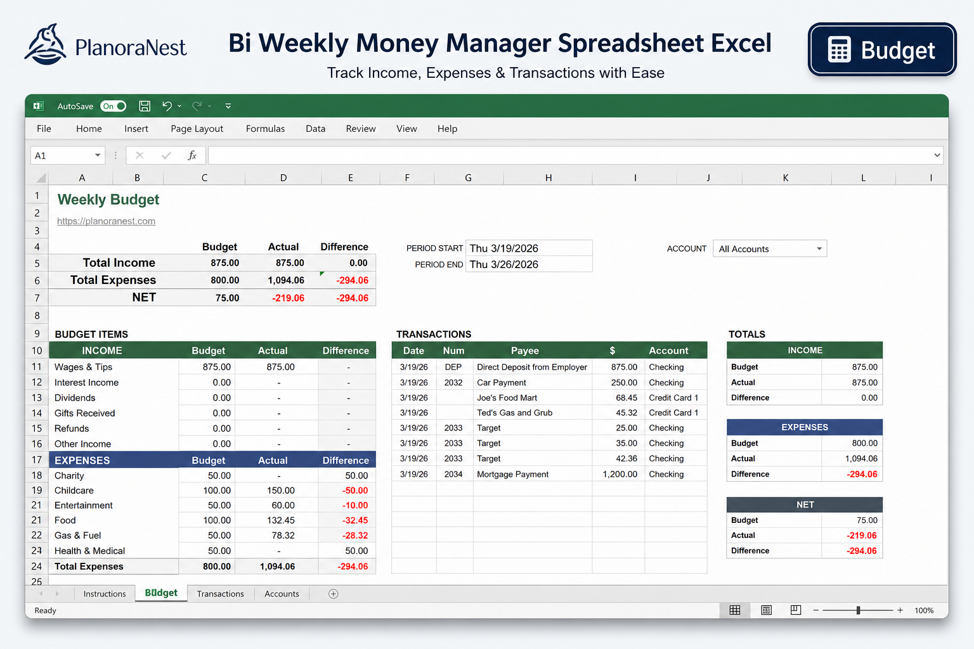
Task: Click the previous sheet scroll arrow
Action: coord(41,594)
